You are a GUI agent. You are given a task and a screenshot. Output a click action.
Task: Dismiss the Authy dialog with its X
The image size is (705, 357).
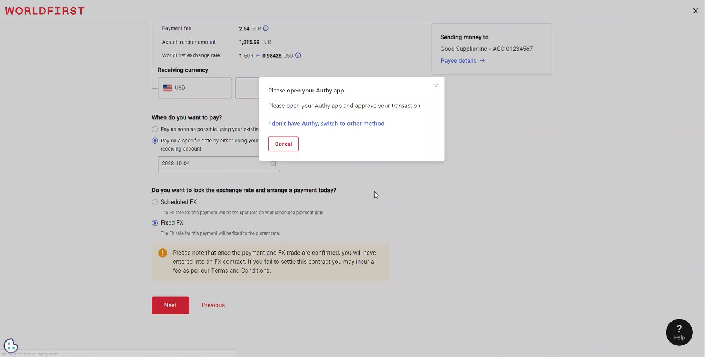pyautogui.click(x=436, y=85)
